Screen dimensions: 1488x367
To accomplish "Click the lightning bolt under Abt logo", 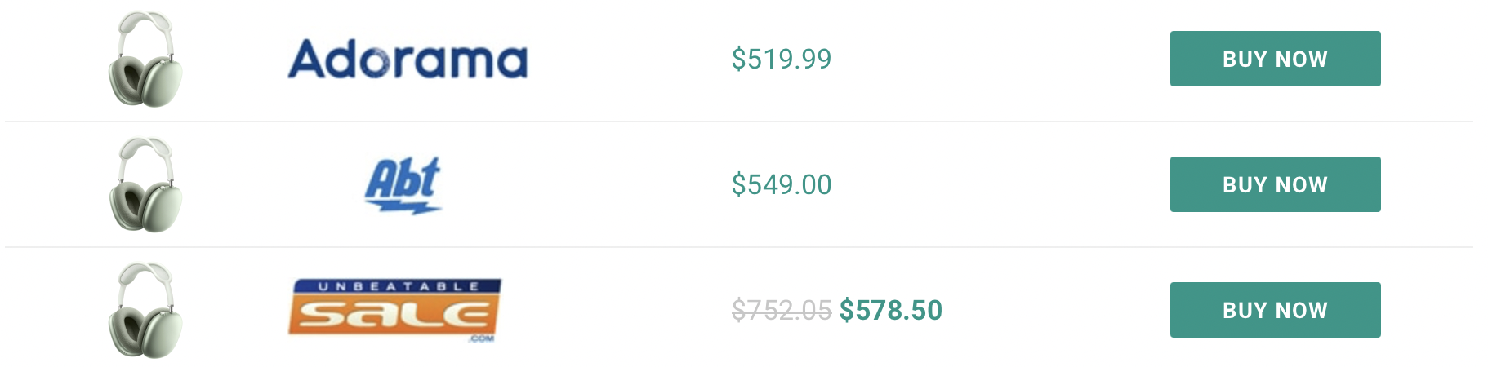I will click(x=405, y=206).
